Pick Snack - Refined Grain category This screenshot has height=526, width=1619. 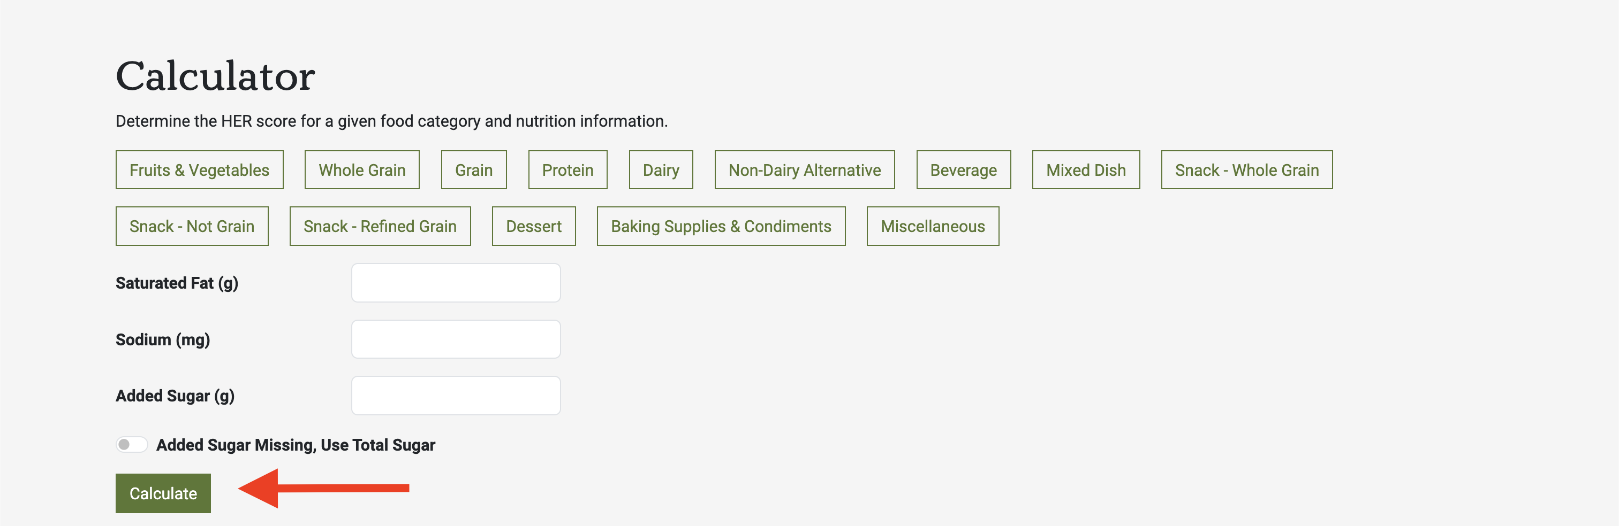[380, 227]
